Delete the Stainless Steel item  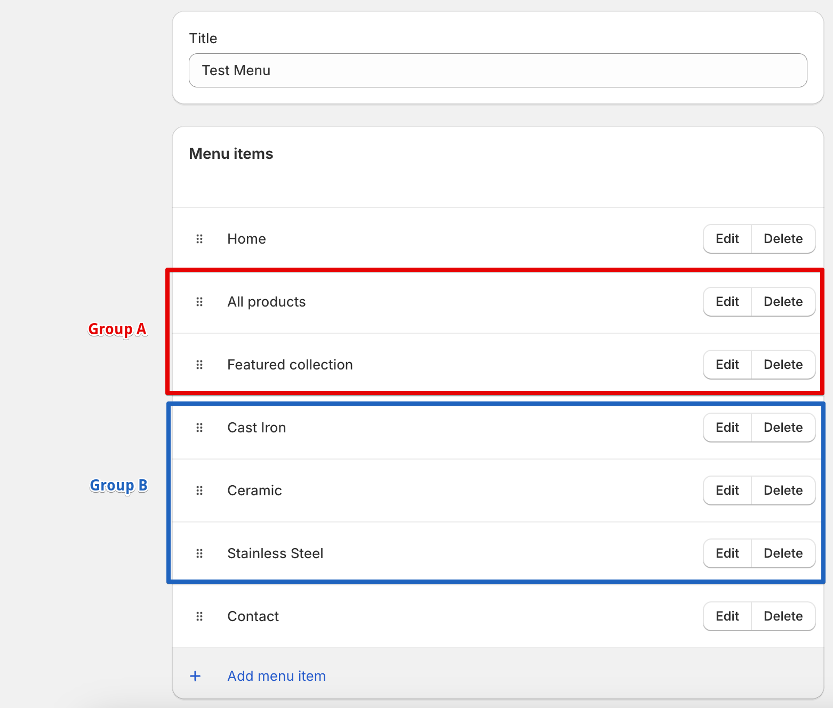[783, 553]
